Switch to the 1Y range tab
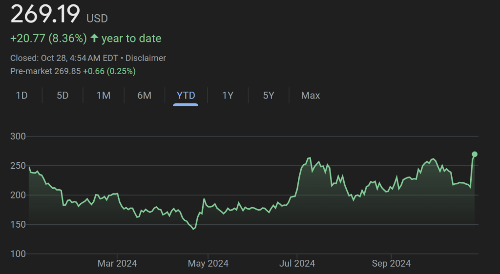Viewport: 500px width, 274px height. click(x=228, y=96)
